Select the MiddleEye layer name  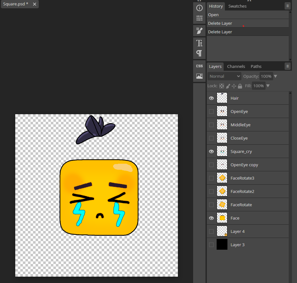pyautogui.click(x=240, y=125)
